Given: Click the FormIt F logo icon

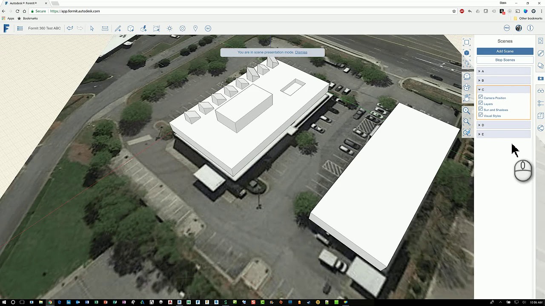Looking at the screenshot, I should pos(6,28).
